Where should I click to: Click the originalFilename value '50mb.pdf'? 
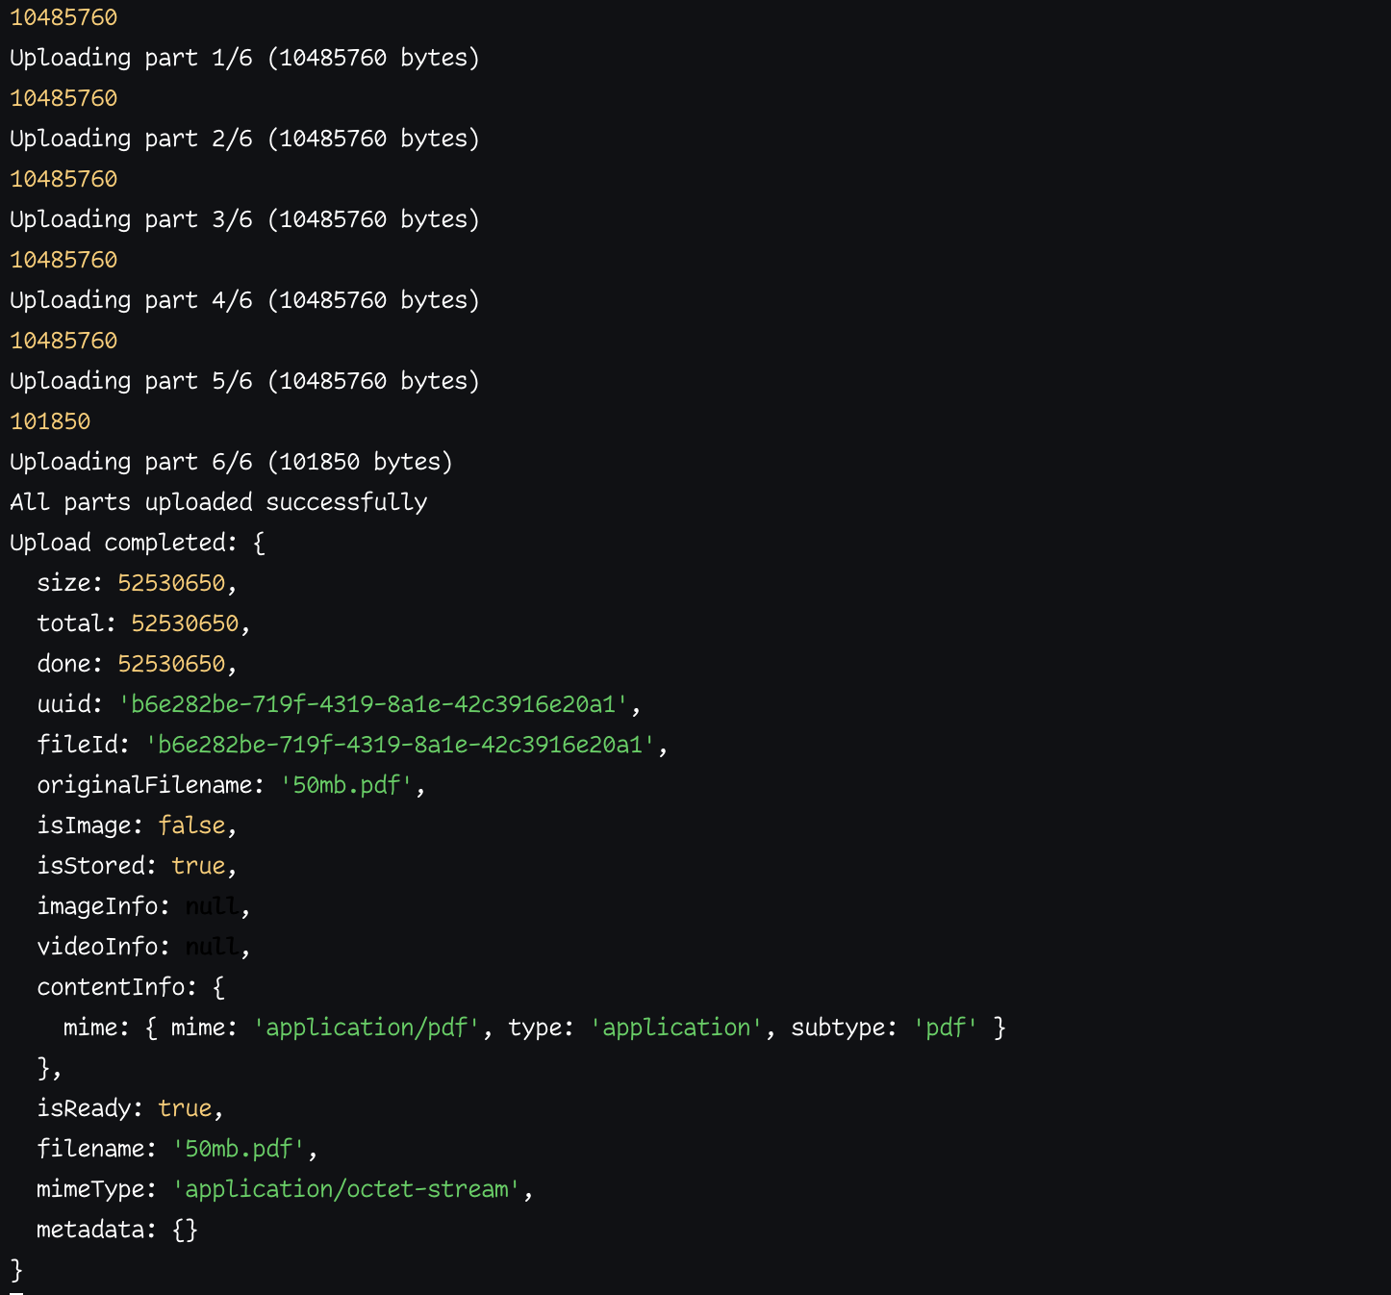346,785
